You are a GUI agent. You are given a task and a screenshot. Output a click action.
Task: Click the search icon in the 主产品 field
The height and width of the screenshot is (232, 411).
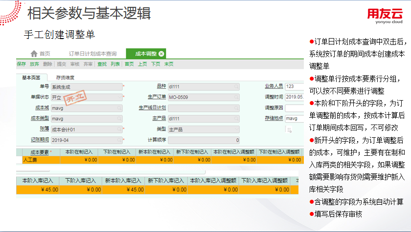(x=236, y=119)
